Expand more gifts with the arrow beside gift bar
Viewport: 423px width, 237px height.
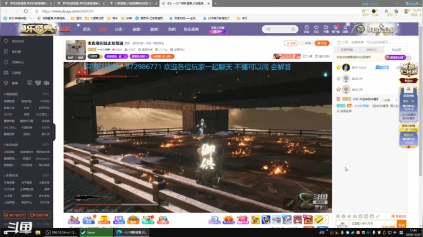[327, 220]
